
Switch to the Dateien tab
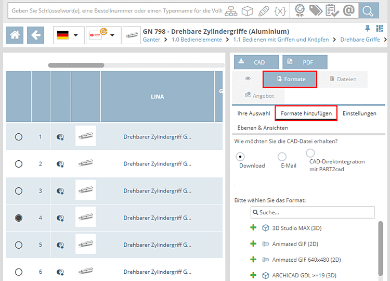(x=343, y=79)
